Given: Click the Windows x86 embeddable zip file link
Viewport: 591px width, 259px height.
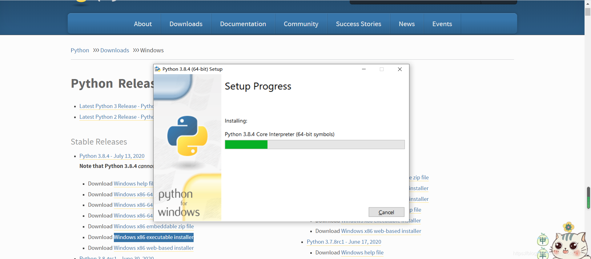Looking at the screenshot, I should 154,226.
